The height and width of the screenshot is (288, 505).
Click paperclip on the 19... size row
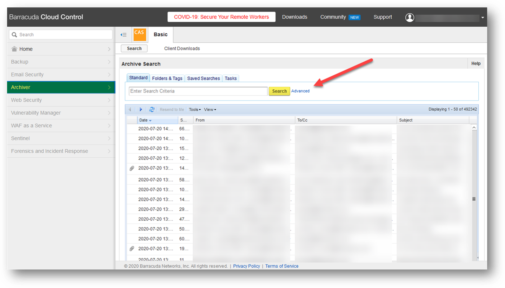(x=132, y=249)
